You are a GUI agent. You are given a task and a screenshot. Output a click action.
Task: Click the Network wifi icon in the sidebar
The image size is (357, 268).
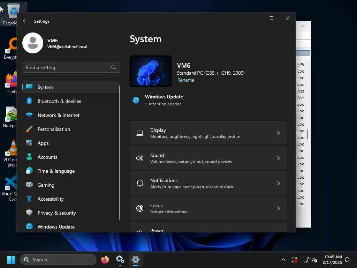click(x=29, y=115)
